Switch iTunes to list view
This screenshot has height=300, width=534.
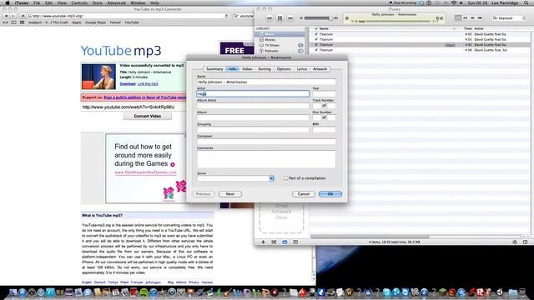[458, 17]
